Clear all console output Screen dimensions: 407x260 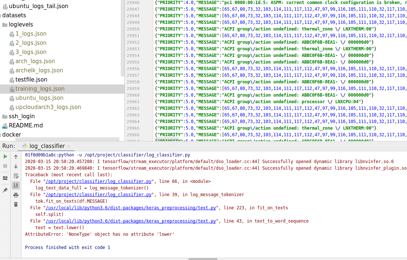pyautogui.click(x=15, y=205)
